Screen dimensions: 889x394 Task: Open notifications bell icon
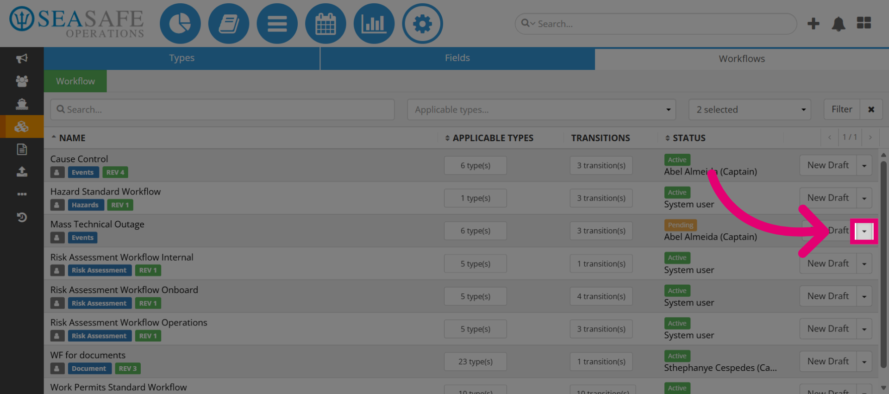[x=839, y=24]
